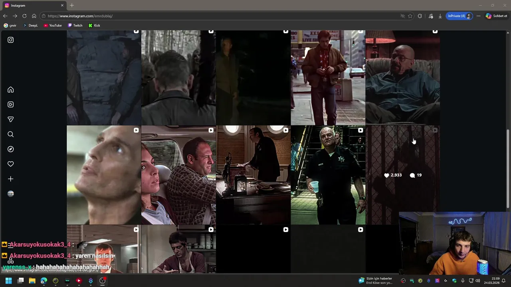Screen dimensions: 511x287
Task: Add page to favorites star
Action: [x=410, y=16]
